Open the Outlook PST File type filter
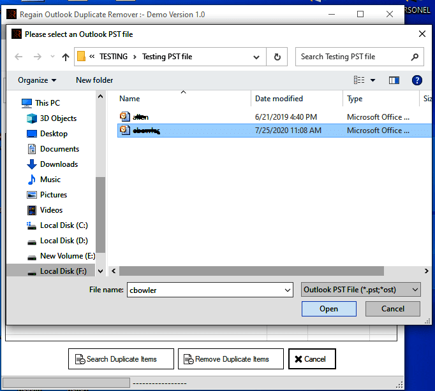This screenshot has height=391, width=435. (x=360, y=290)
